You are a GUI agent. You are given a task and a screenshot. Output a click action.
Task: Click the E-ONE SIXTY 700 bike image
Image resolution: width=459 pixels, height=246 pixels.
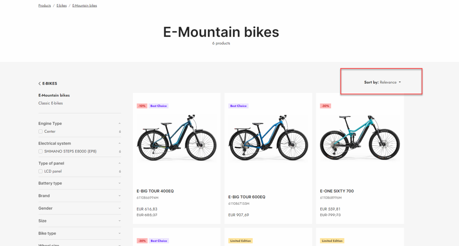point(360,138)
